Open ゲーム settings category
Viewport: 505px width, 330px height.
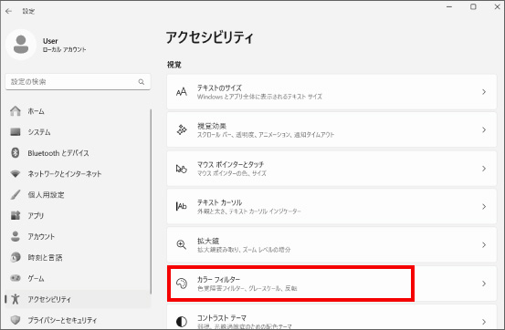[78, 278]
